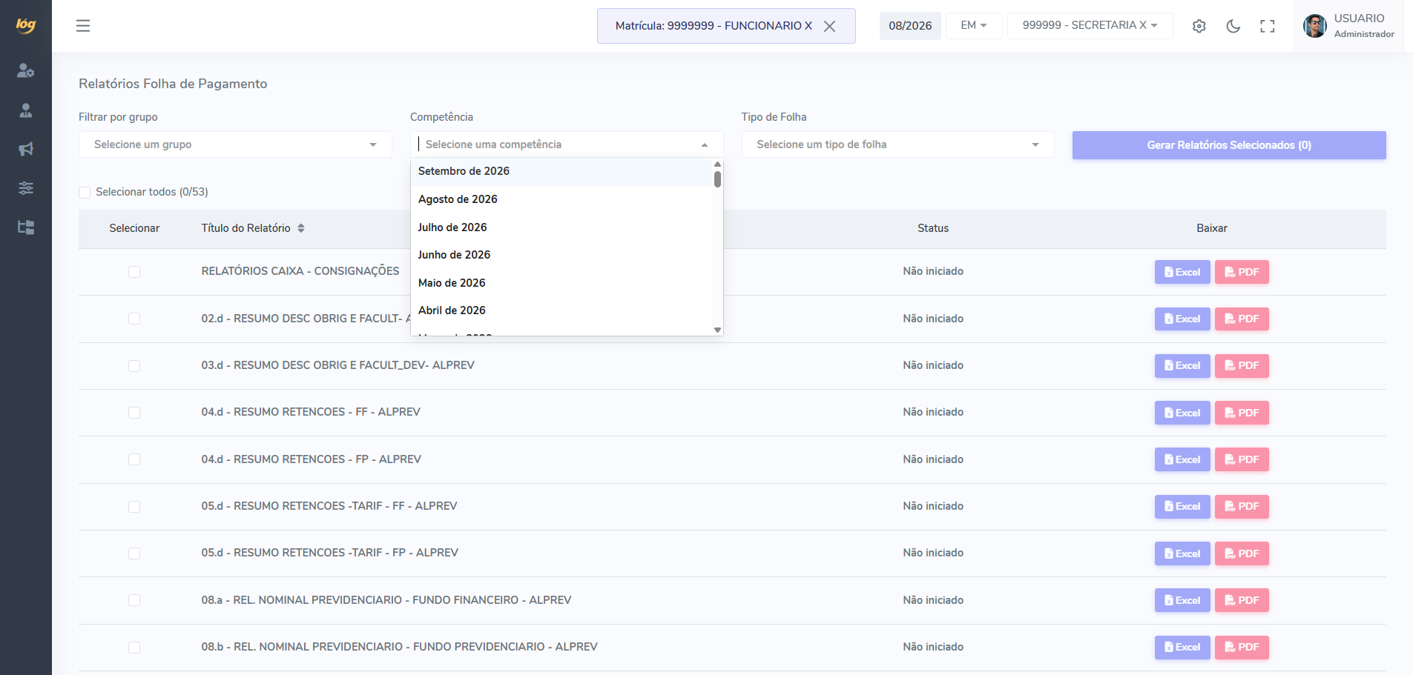The height and width of the screenshot is (675, 1413).
Task: Open the user settings sidebar icon
Action: click(x=26, y=70)
